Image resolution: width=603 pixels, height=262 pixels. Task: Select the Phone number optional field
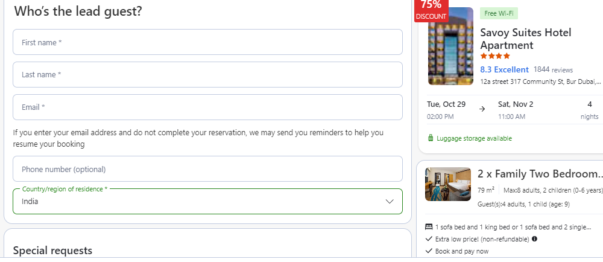(x=207, y=169)
